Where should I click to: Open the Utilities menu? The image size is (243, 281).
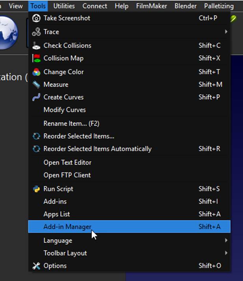pyautogui.click(x=64, y=6)
